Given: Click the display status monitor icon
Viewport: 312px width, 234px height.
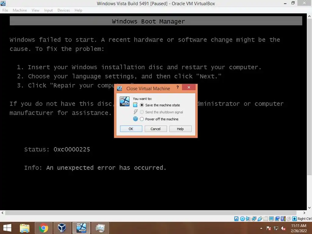Looking at the screenshot, I should coord(271,219).
